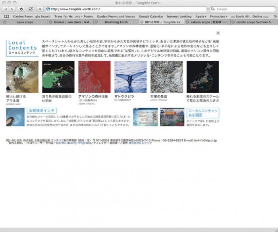Switch to the hitokei / sun clock tab
This screenshot has width=278, height=232.
point(71,22)
